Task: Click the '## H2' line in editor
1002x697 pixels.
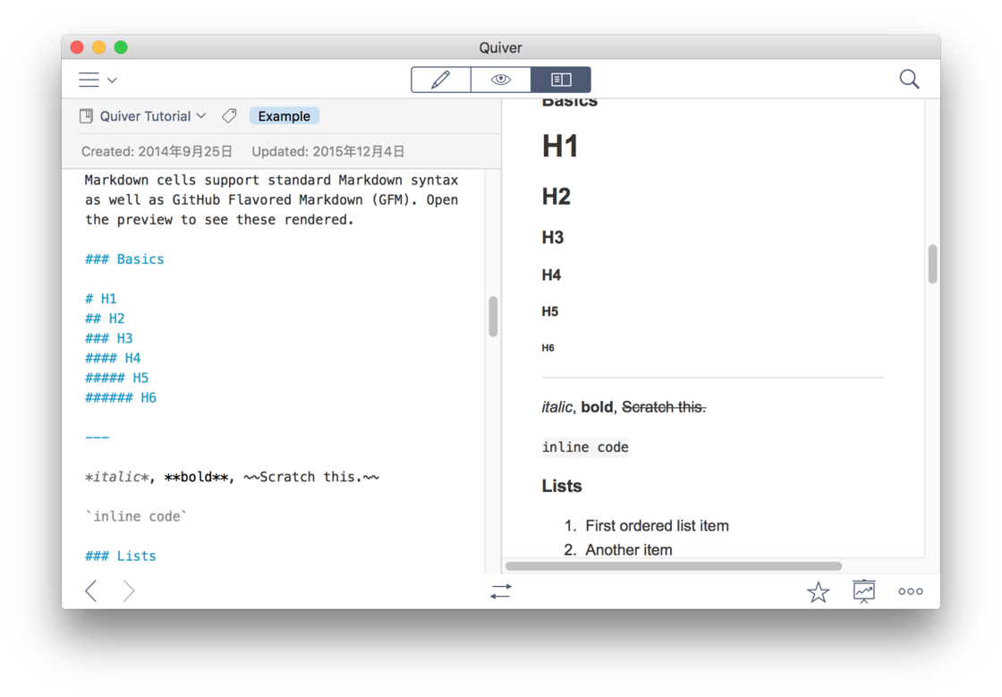Action: 105,319
